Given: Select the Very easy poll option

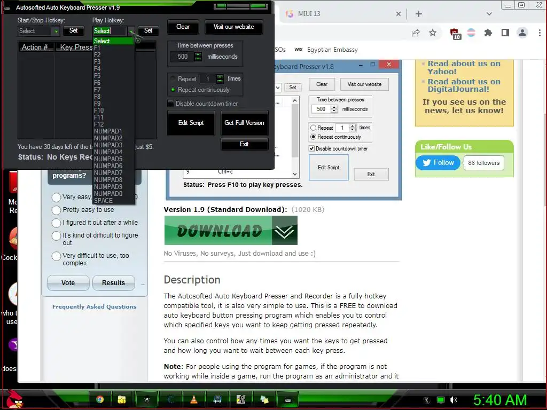Looking at the screenshot, I should click(56, 198).
